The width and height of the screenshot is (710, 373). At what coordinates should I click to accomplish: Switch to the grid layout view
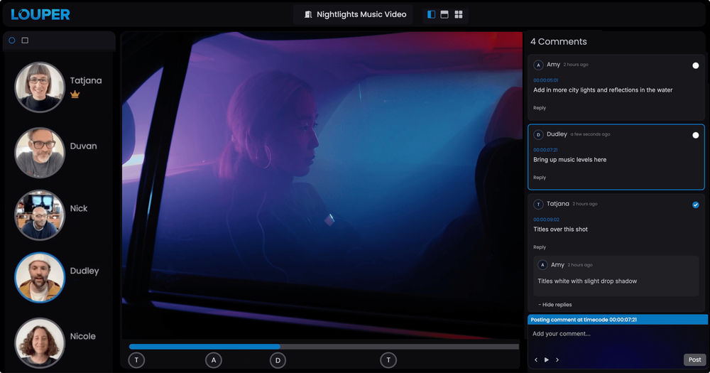click(459, 14)
